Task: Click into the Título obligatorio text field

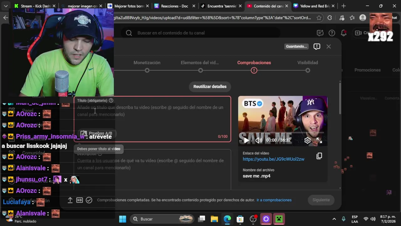Action: (x=152, y=119)
